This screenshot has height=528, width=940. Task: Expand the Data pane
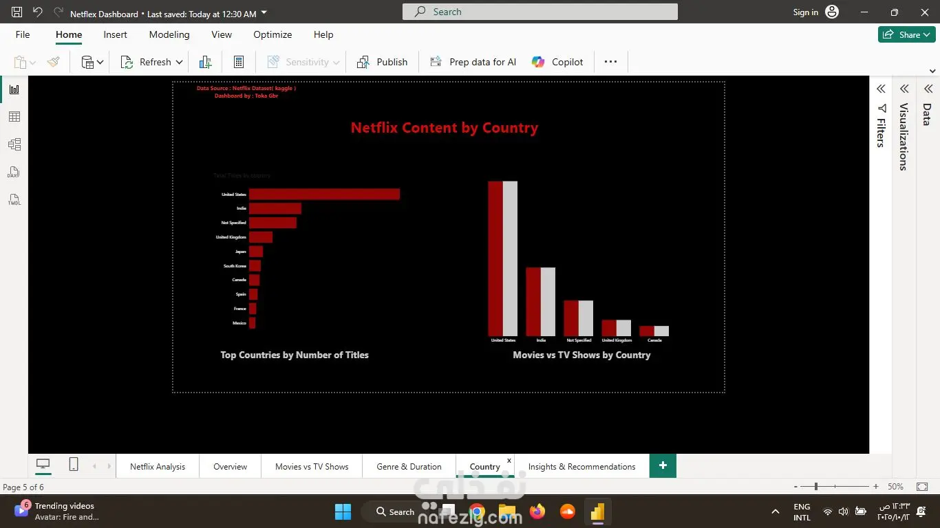928,89
